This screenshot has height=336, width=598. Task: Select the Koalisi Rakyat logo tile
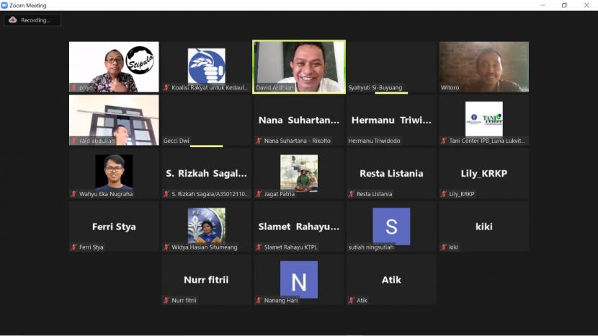click(207, 66)
